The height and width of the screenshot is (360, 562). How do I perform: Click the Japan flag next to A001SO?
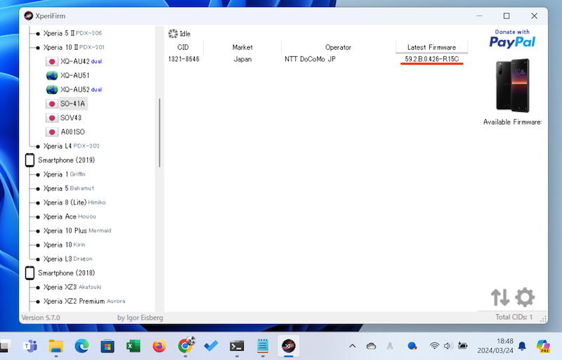(x=52, y=132)
